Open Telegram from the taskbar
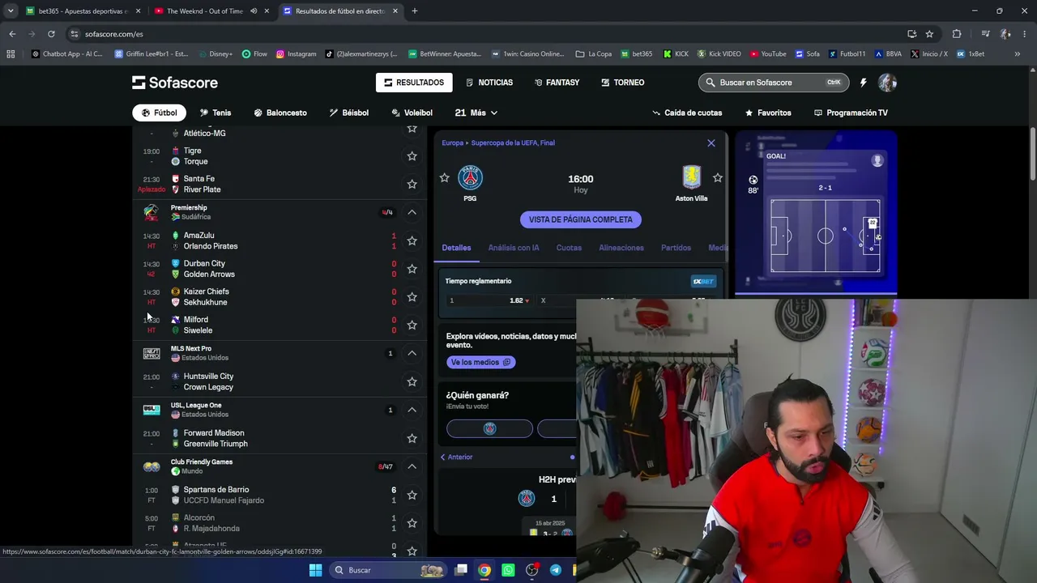 pyautogui.click(x=555, y=570)
